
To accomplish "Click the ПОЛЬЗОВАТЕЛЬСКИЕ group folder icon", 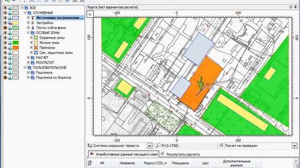I will point(30,67).
